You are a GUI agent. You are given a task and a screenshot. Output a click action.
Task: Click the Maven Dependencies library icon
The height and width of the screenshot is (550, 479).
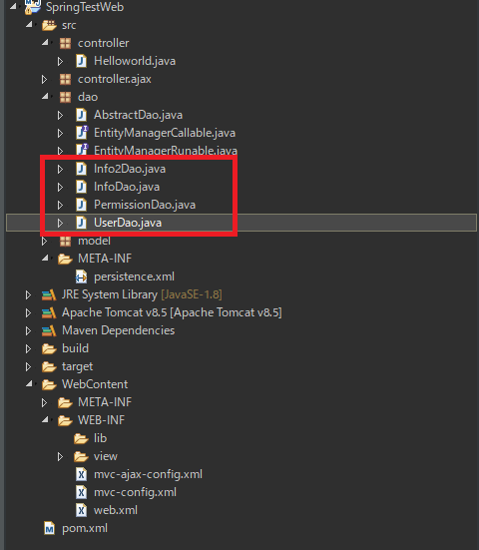tap(49, 330)
